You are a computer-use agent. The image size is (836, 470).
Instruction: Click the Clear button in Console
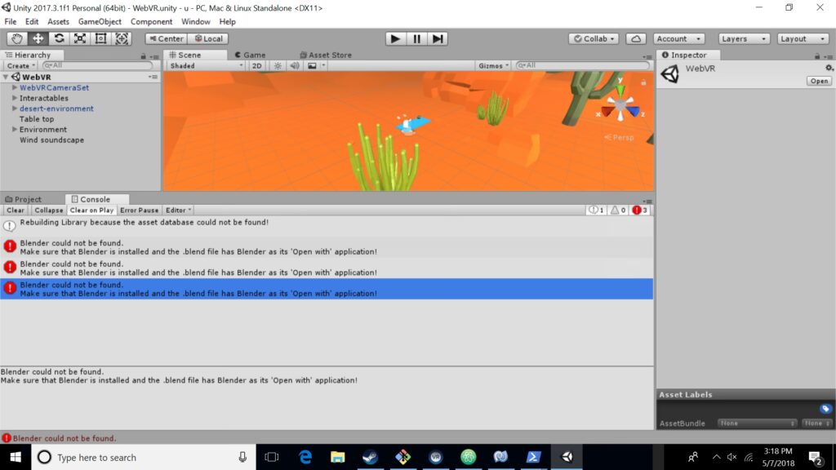pyautogui.click(x=16, y=210)
